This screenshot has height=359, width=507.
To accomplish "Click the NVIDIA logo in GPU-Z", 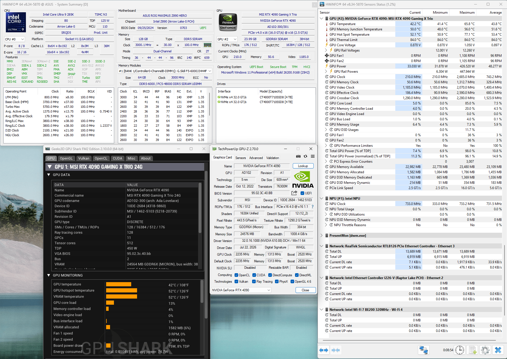I will pyautogui.click(x=303, y=180).
